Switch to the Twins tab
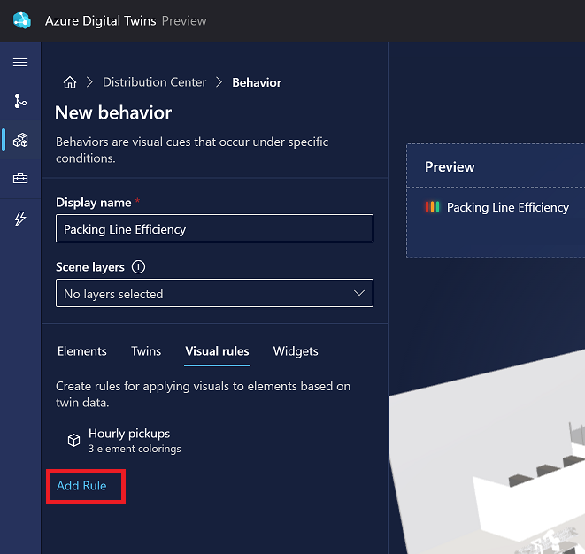This screenshot has height=554, width=585. tap(146, 351)
